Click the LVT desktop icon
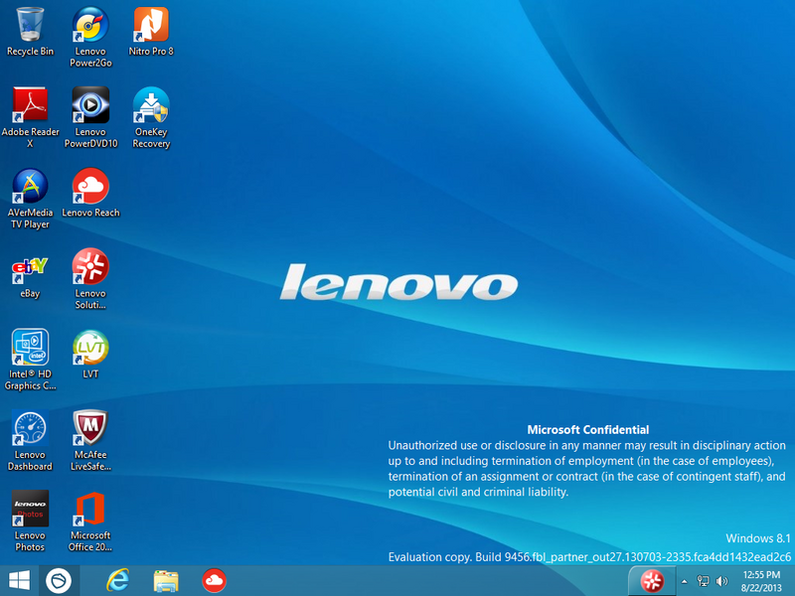The image size is (795, 596). coord(90,349)
